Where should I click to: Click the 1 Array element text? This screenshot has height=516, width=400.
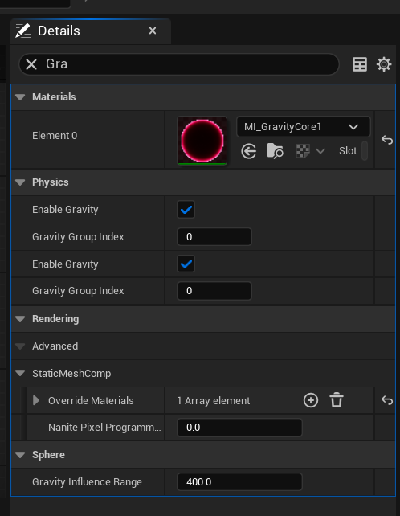click(214, 401)
